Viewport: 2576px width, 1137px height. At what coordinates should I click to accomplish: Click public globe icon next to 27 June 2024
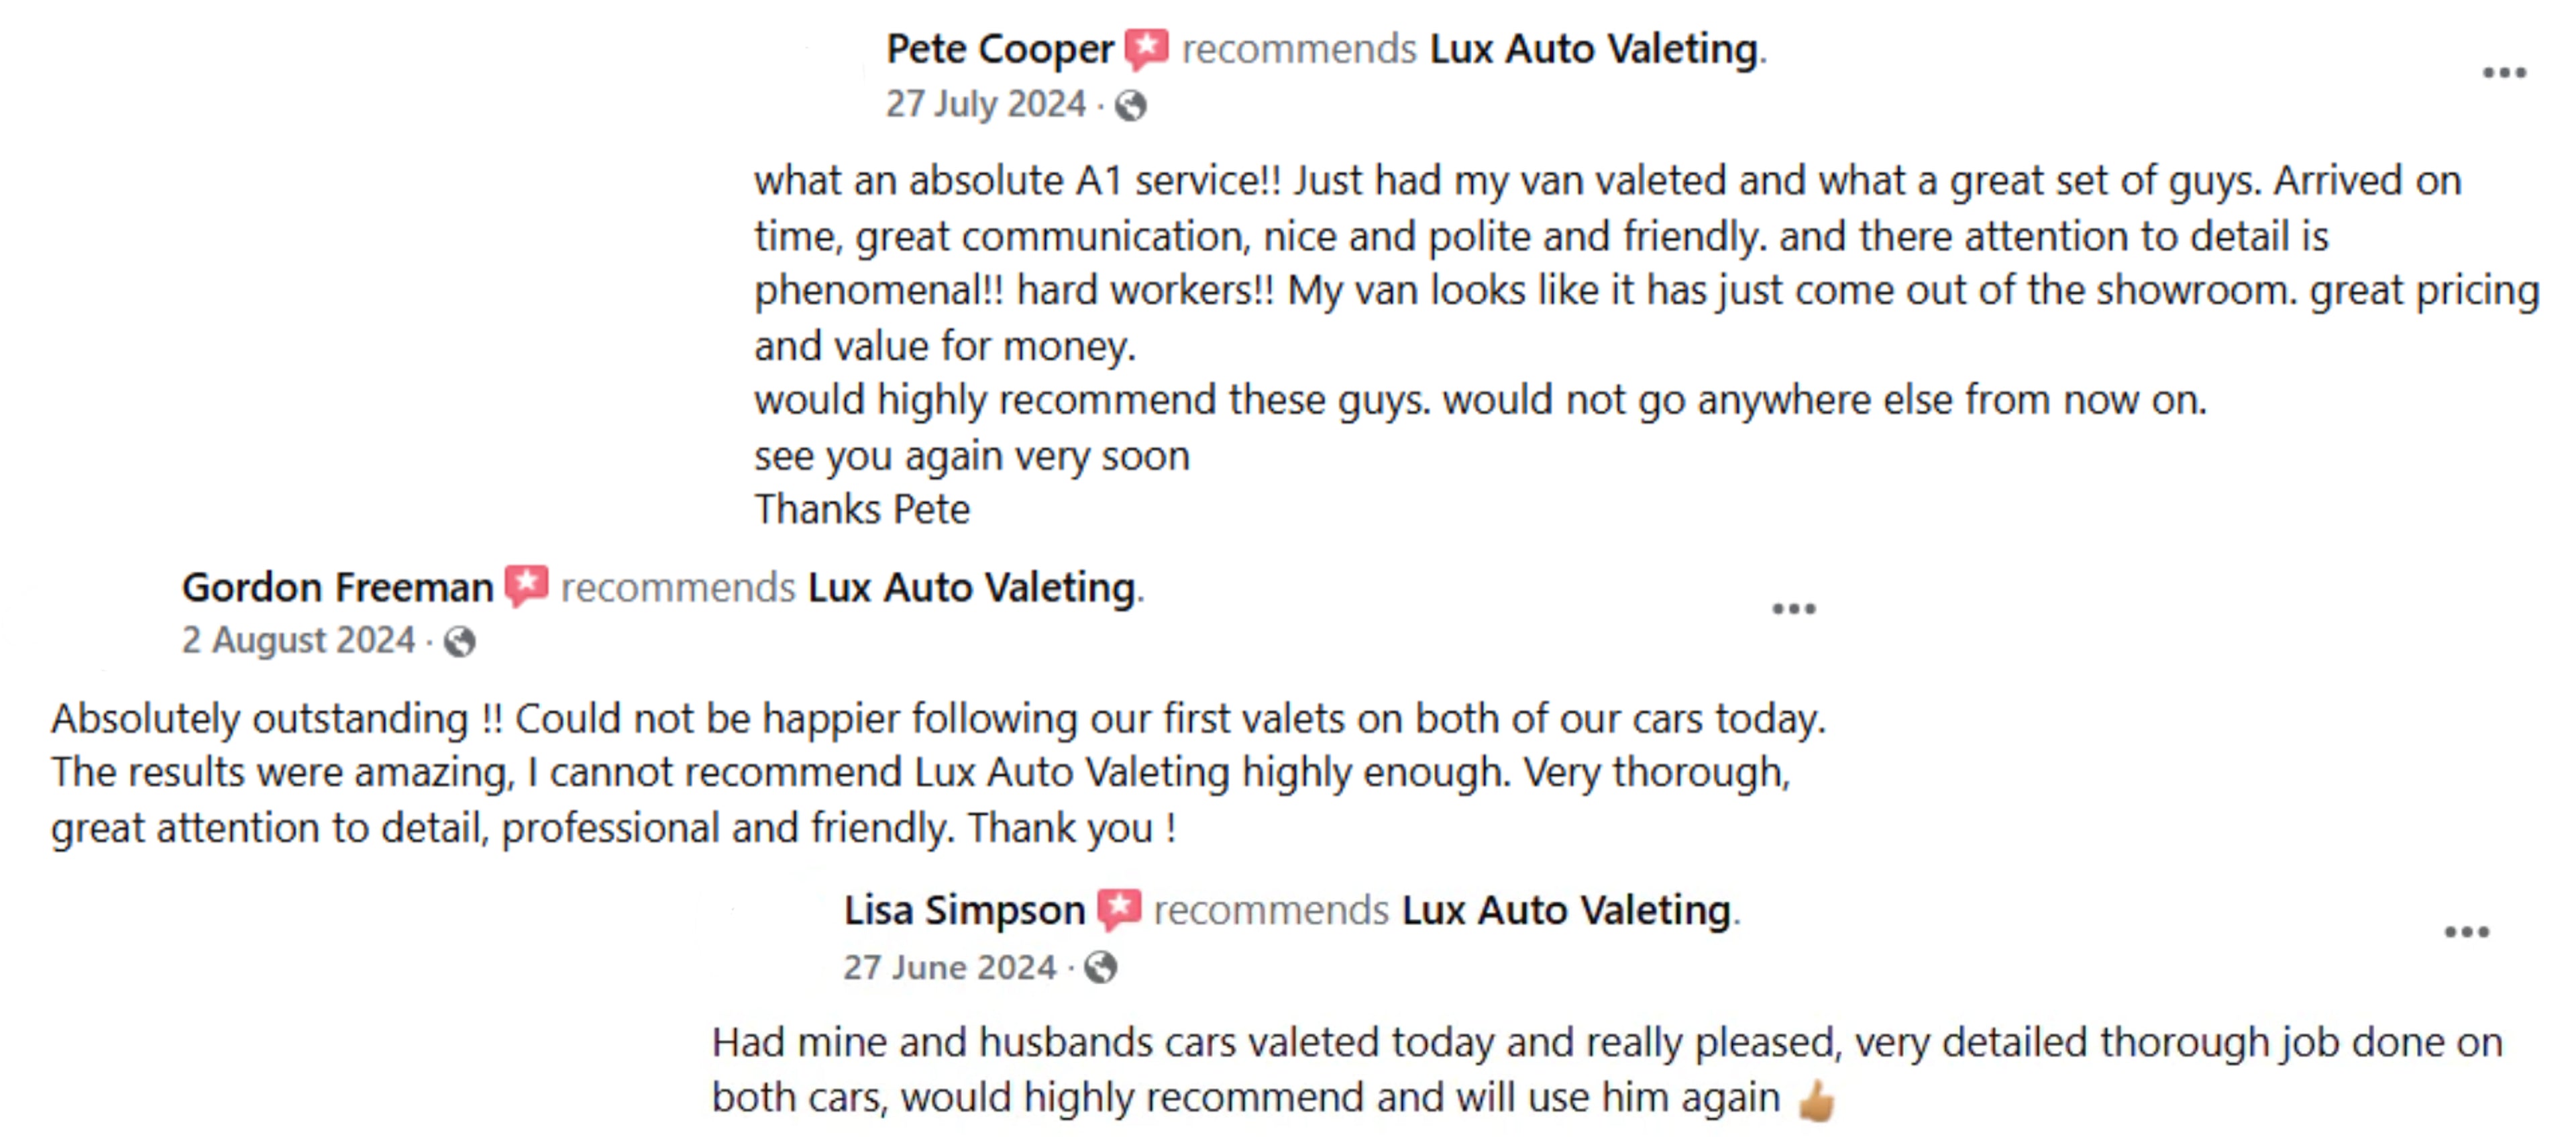1100,967
